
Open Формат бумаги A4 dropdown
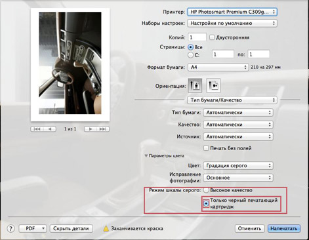pos(218,67)
